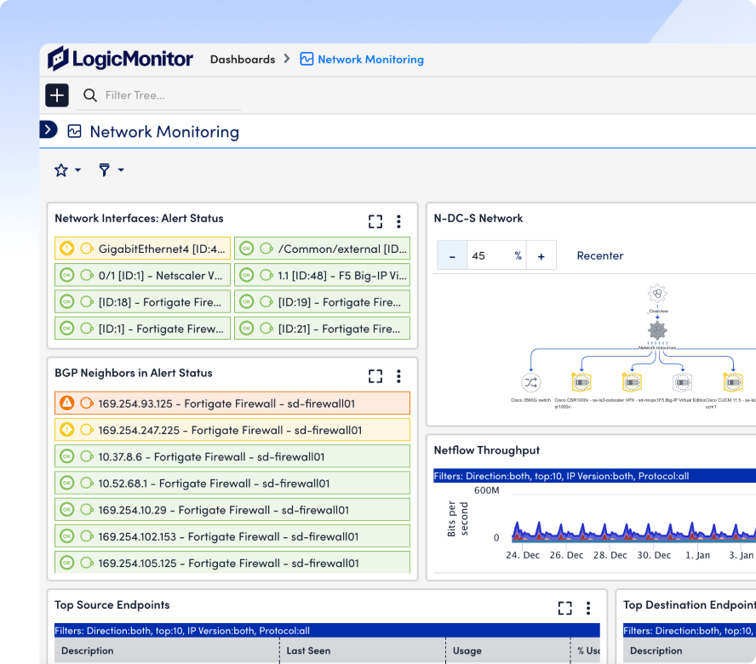
Task: Open the Dashboards breadcrumb
Action: coord(243,60)
